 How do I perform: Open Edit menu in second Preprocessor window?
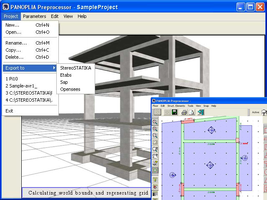(163, 106)
